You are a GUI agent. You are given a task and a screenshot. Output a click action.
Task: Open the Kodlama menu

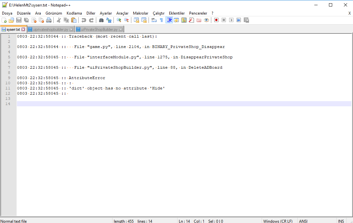click(74, 13)
